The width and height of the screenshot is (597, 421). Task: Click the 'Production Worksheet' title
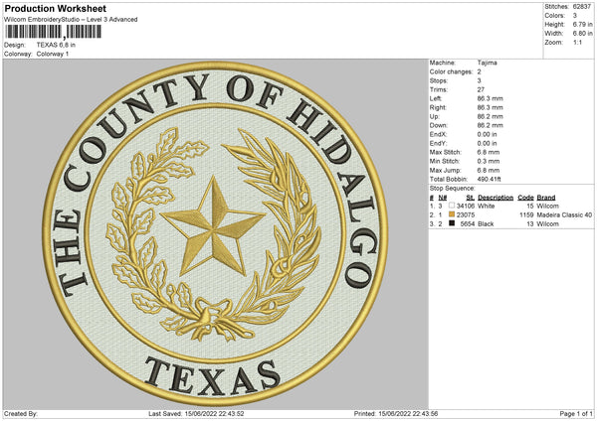pos(56,8)
